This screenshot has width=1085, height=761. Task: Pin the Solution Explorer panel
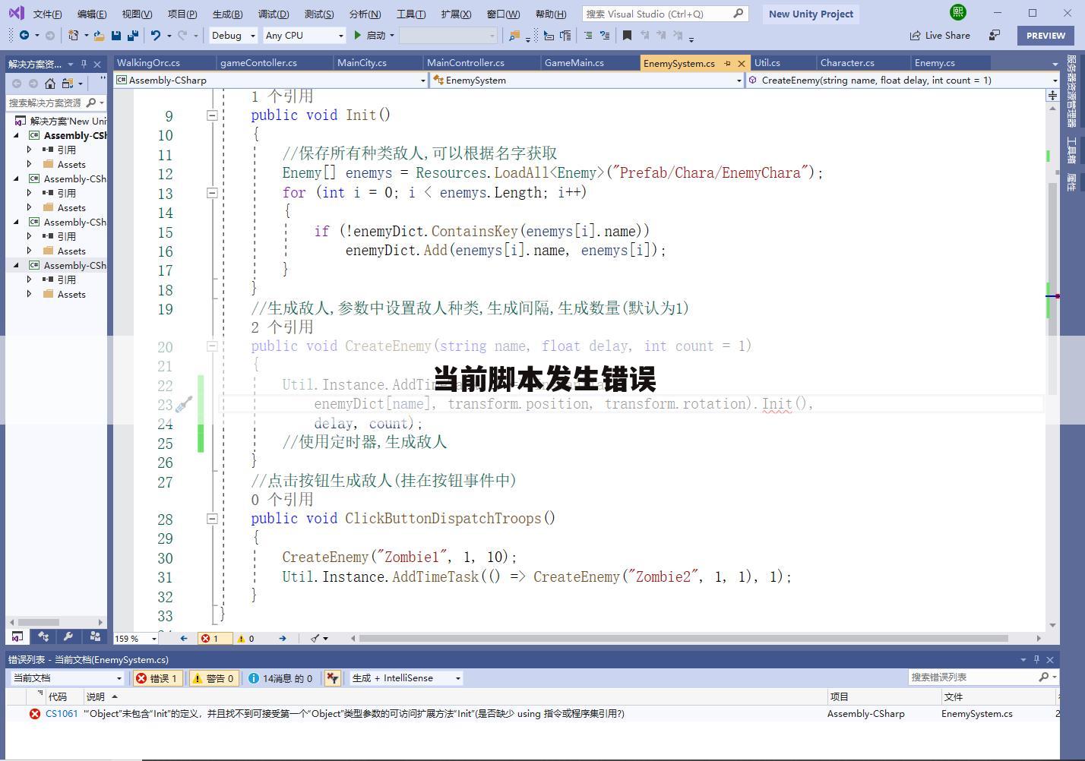pyautogui.click(x=84, y=64)
